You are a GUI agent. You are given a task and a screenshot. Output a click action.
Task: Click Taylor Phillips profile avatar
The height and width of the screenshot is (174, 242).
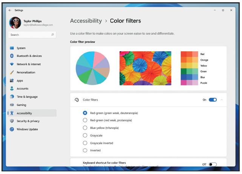click(x=15, y=23)
